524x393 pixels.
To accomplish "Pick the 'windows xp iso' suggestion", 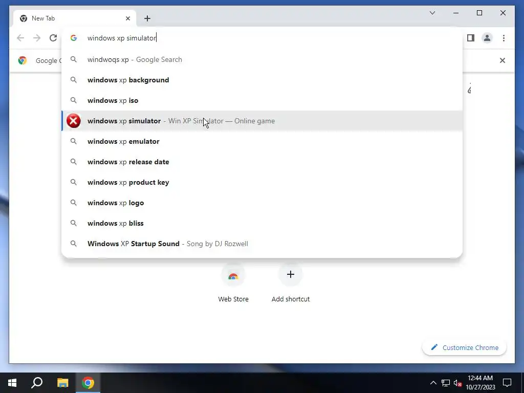I will click(262, 100).
